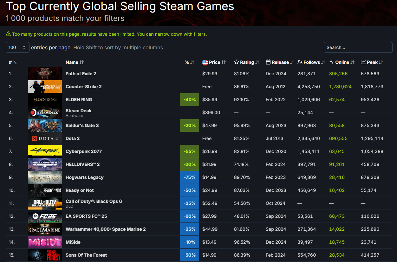Sort by Name column header
This screenshot has height=262, width=397.
click(x=75, y=62)
